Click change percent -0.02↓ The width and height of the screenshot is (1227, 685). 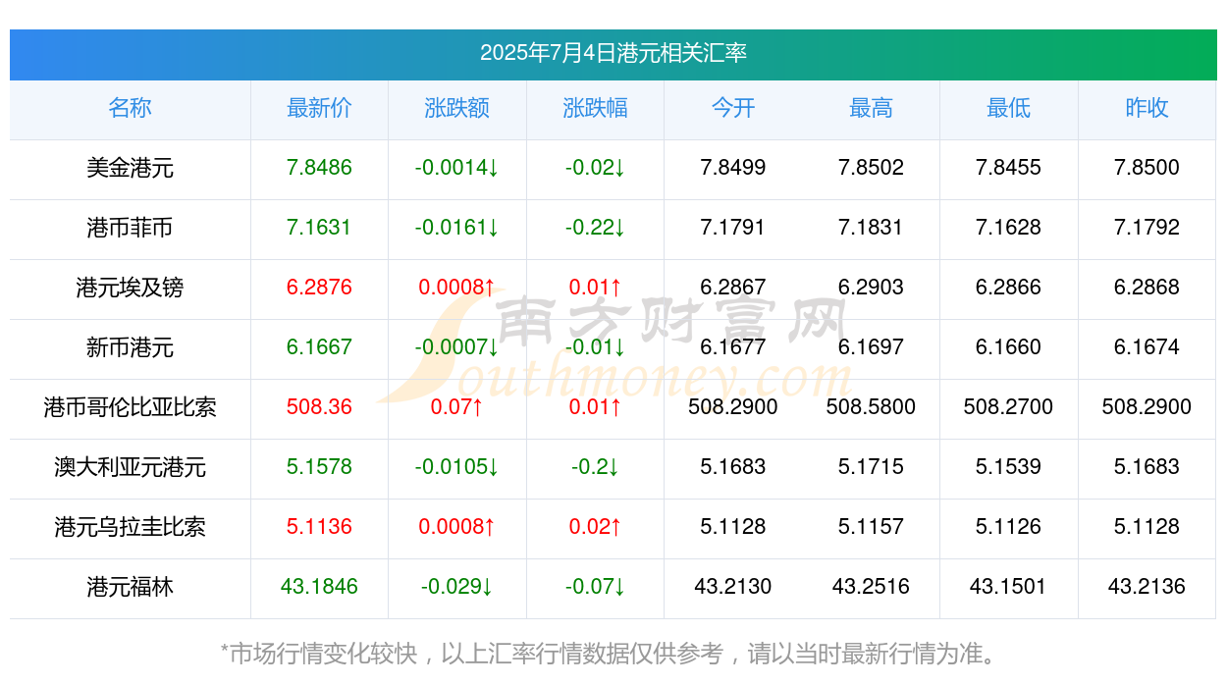point(595,168)
